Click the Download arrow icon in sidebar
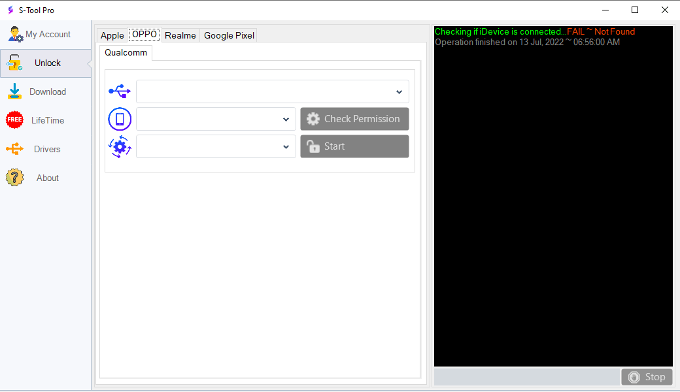 pyautogui.click(x=14, y=92)
